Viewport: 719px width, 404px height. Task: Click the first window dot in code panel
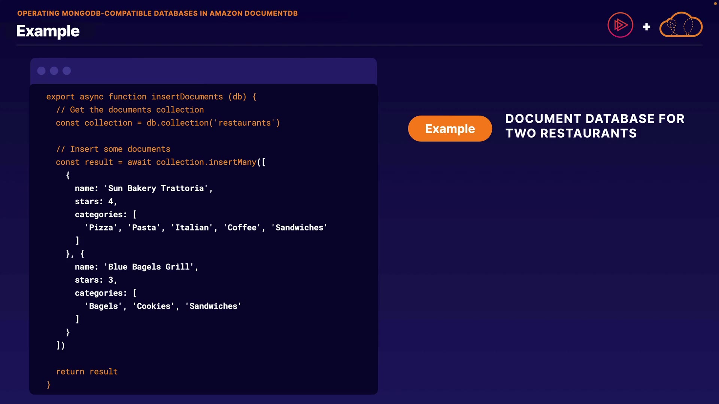click(42, 71)
